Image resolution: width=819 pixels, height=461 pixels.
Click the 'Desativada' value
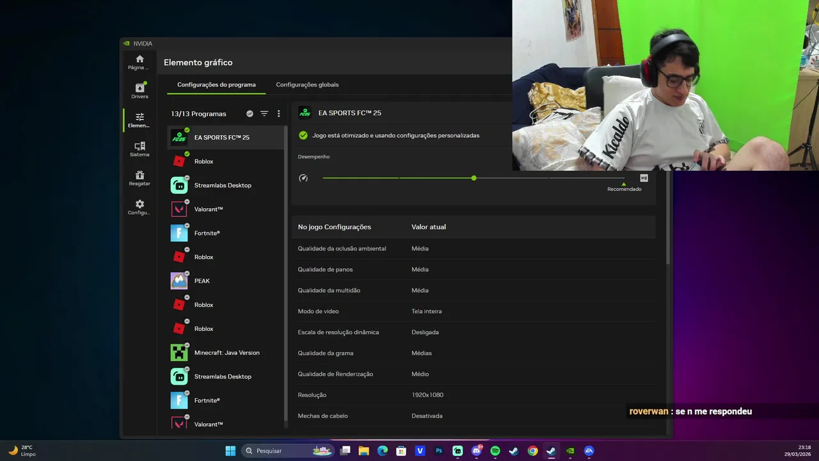427,416
